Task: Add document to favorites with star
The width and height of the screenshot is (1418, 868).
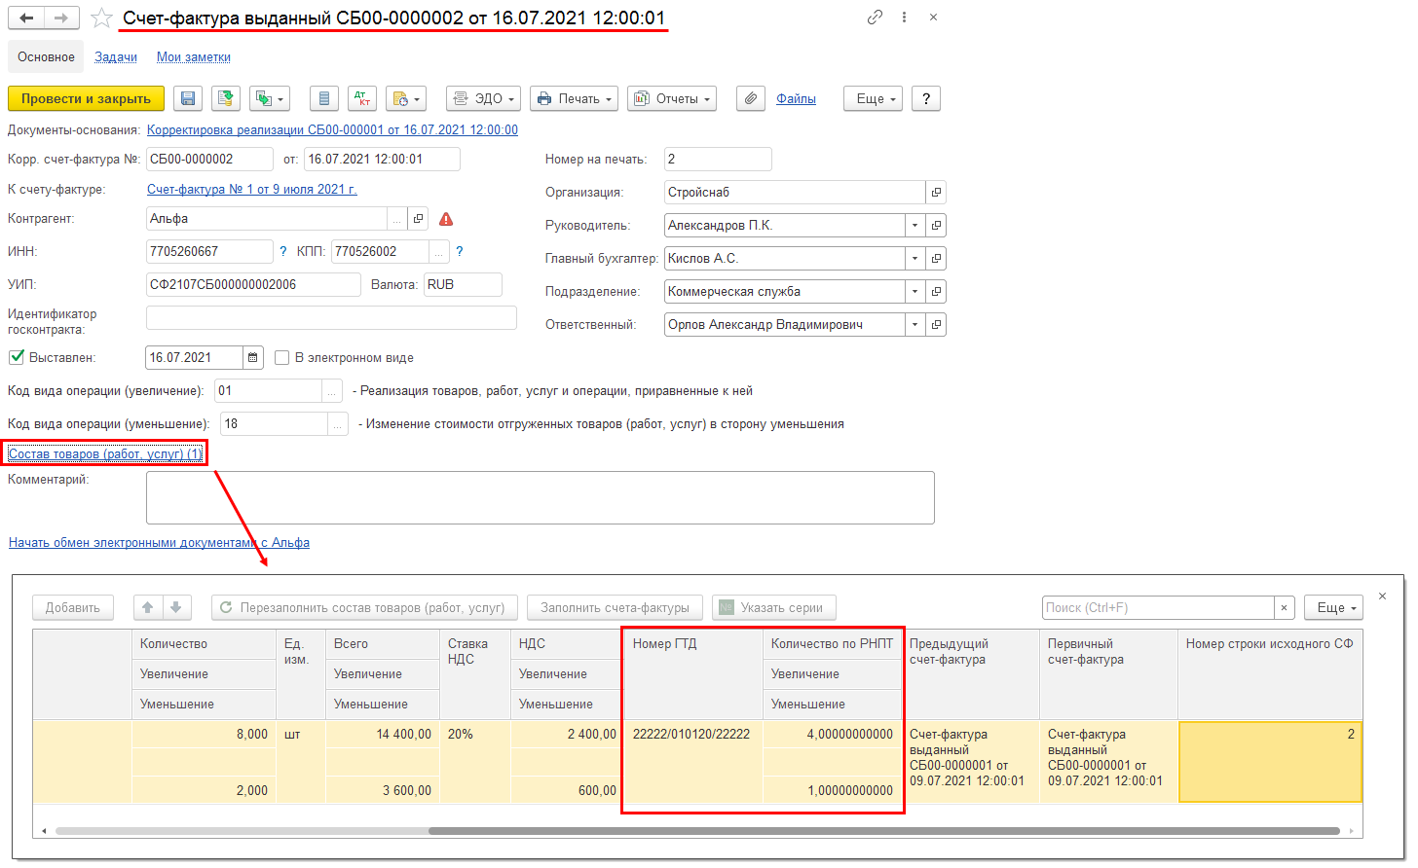Action: coord(101,18)
